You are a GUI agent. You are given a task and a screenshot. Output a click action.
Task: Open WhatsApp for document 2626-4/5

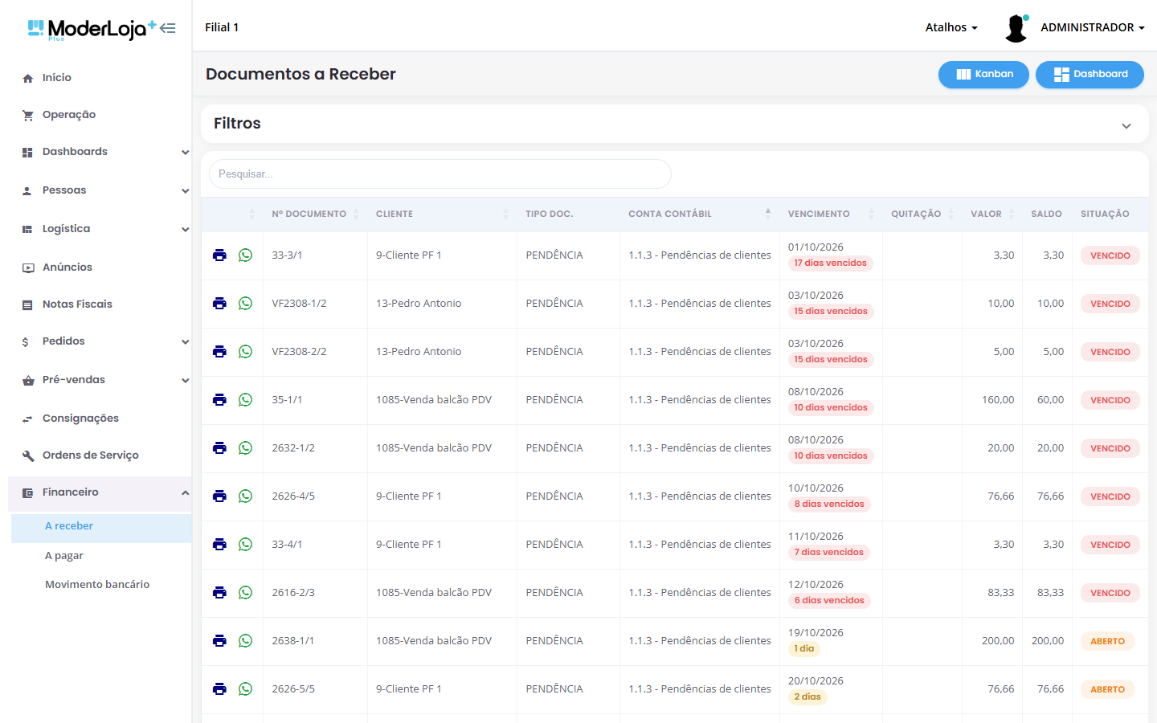(246, 496)
